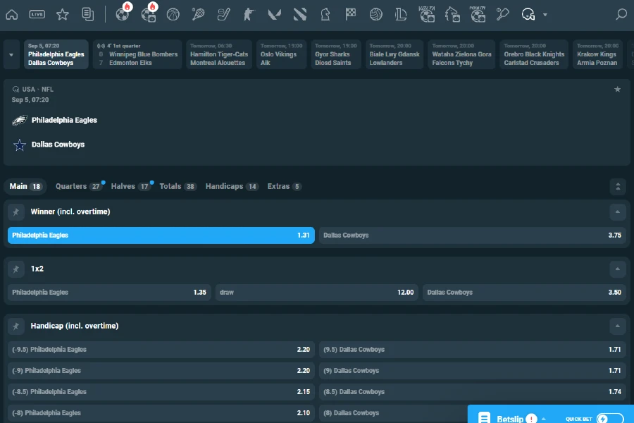Open the volleyball betting section
This screenshot has width=634, height=423.
(x=376, y=14)
